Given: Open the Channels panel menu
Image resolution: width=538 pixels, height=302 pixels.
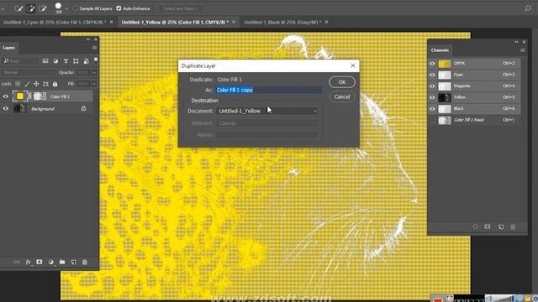Looking at the screenshot, I should 523,50.
